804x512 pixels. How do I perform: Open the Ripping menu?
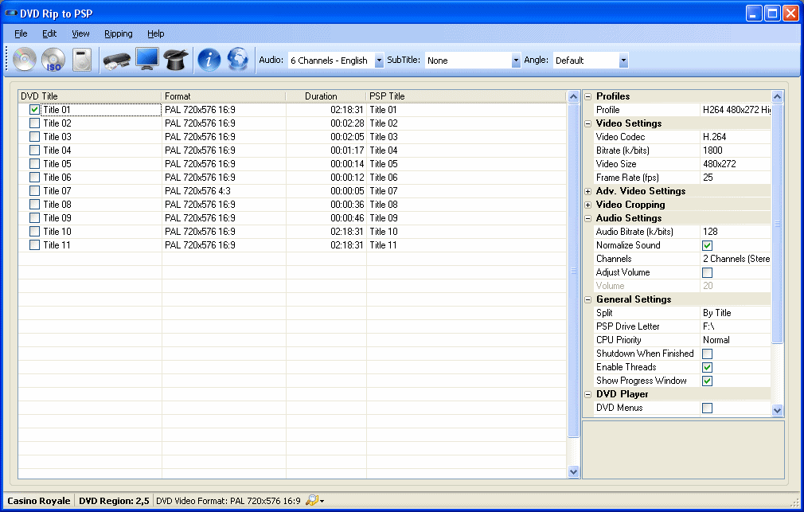point(118,33)
